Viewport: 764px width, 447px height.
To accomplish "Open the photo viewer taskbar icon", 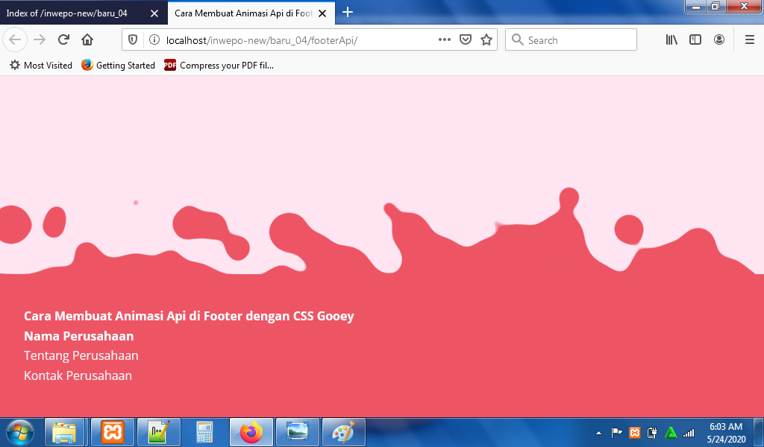I will (298, 432).
